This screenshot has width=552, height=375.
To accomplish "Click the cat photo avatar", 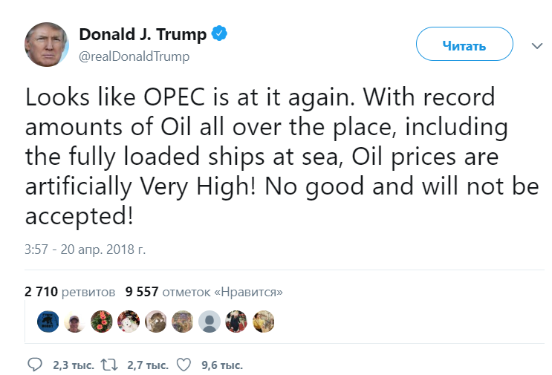I will pos(155,322).
